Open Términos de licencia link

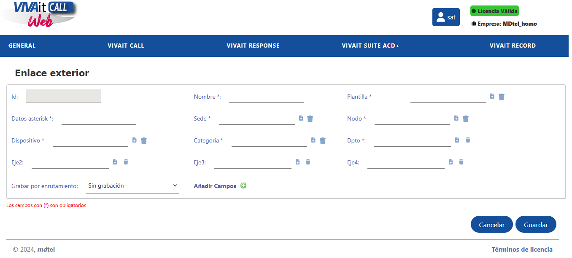click(x=522, y=250)
